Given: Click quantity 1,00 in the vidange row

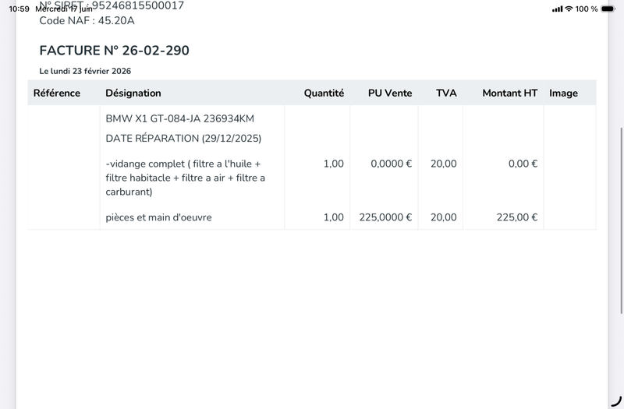Looking at the screenshot, I should [x=334, y=164].
